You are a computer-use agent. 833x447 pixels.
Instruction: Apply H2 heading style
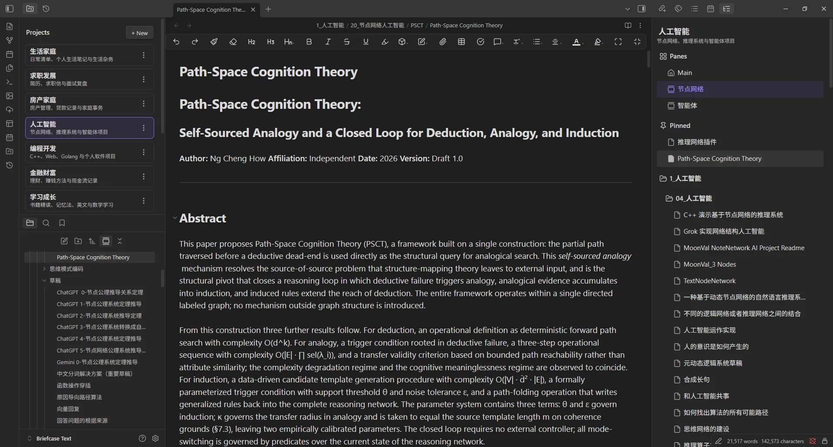point(252,42)
